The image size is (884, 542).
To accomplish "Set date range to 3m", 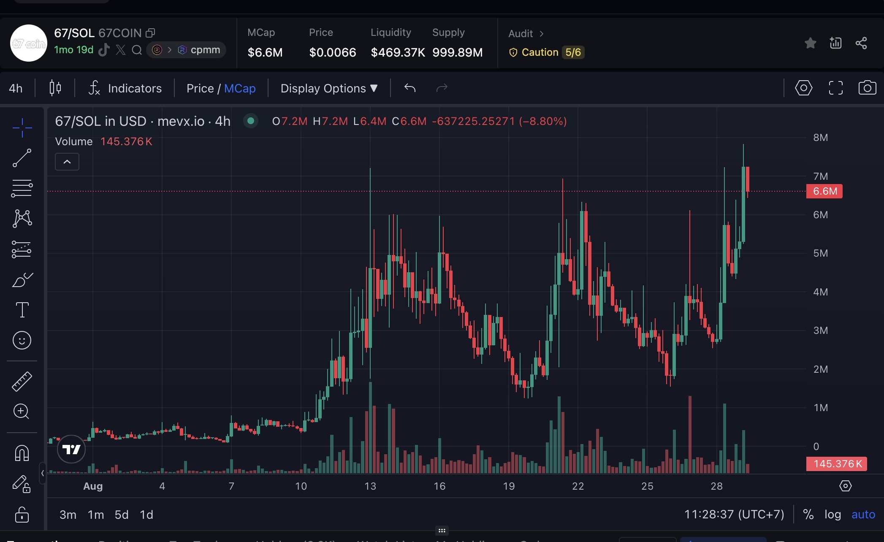I will [x=68, y=515].
